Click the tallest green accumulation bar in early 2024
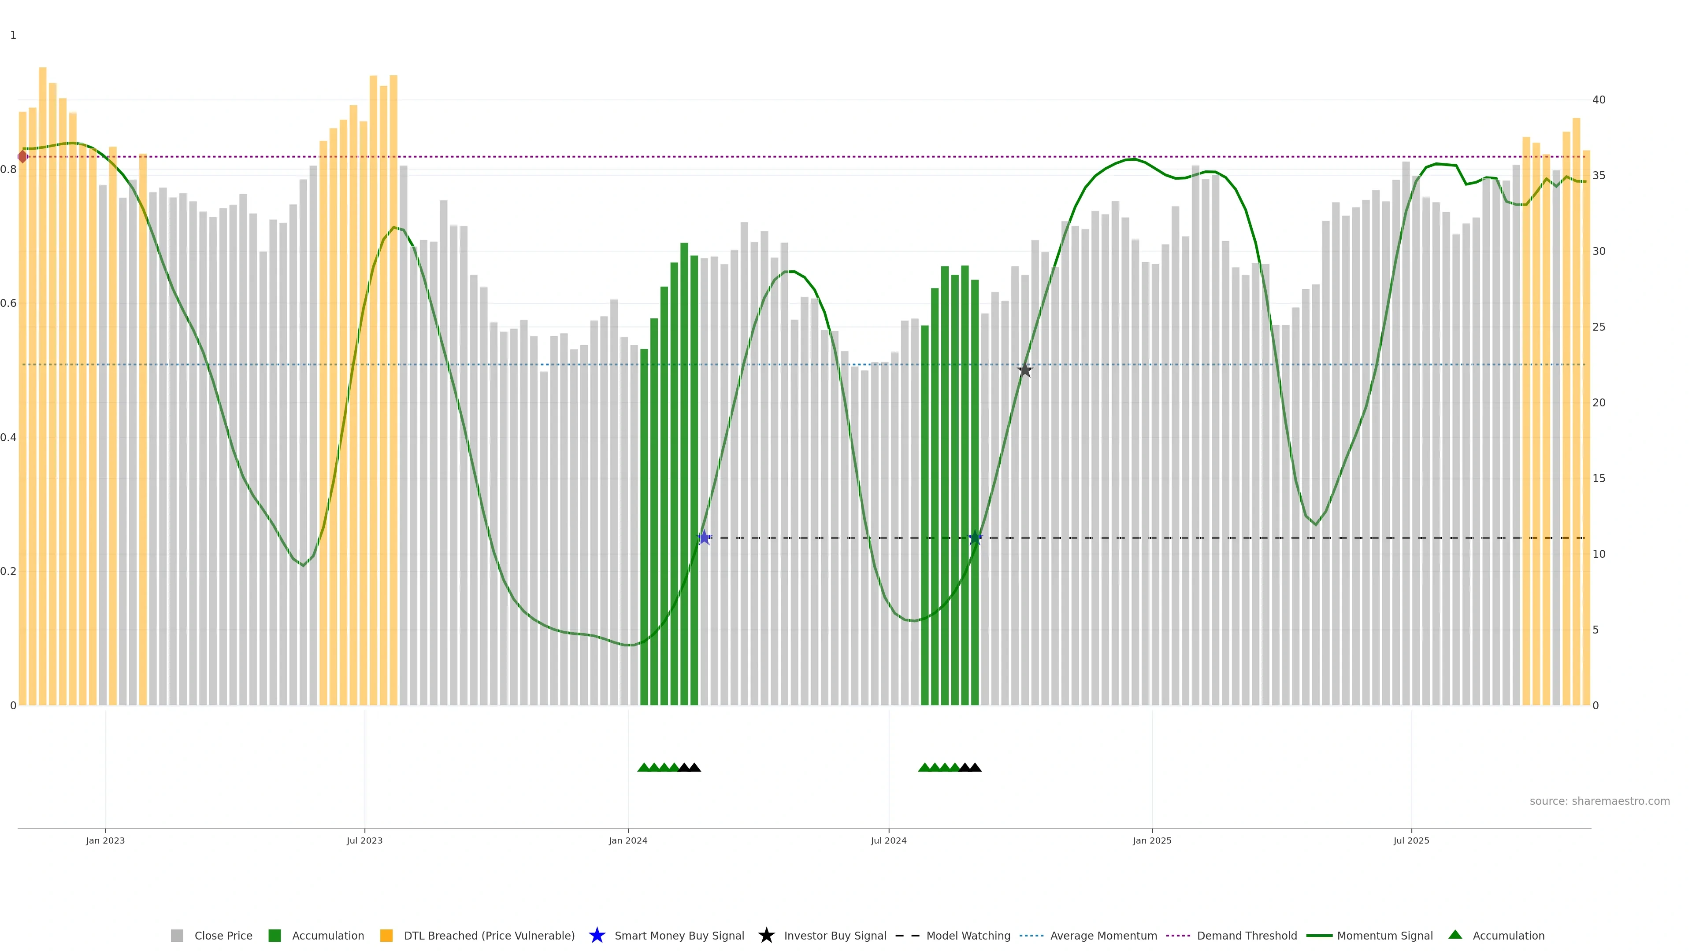Screen dimensions: 1692x951 click(x=684, y=472)
